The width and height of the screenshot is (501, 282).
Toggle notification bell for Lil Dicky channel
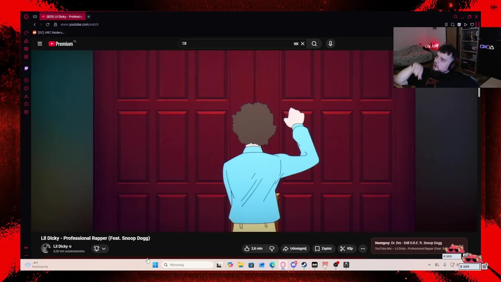click(x=97, y=248)
